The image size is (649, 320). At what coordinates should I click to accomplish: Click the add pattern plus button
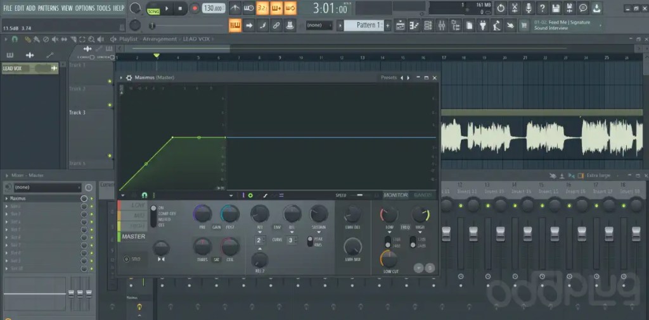tap(388, 25)
